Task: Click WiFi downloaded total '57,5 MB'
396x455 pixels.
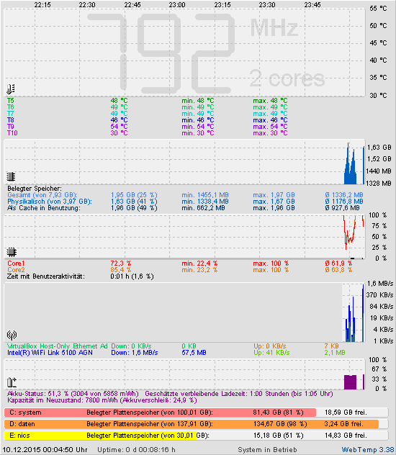Action: 194,353
